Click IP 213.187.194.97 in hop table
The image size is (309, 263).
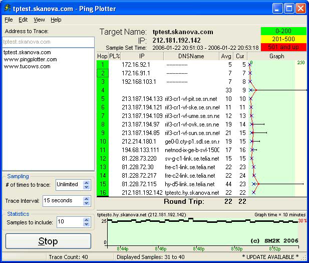[141, 124]
